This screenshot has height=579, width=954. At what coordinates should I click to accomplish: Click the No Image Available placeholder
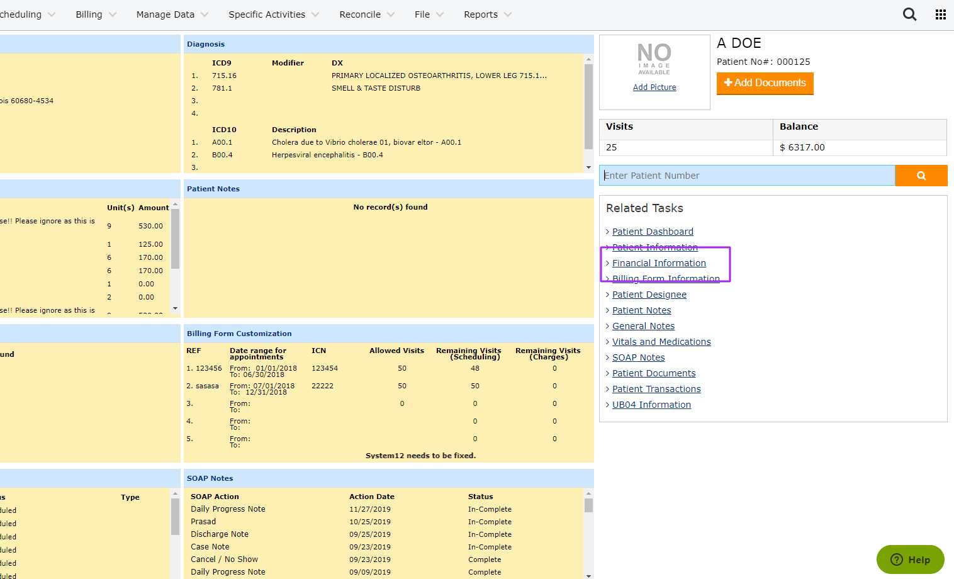point(654,59)
